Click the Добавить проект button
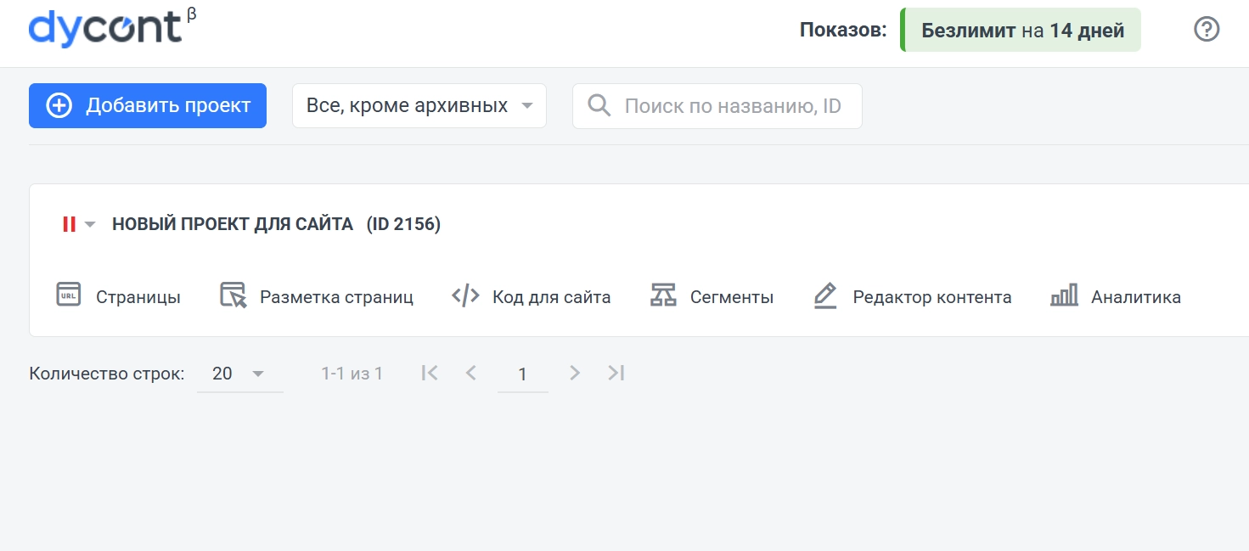This screenshot has height=551, width=1249. (148, 106)
